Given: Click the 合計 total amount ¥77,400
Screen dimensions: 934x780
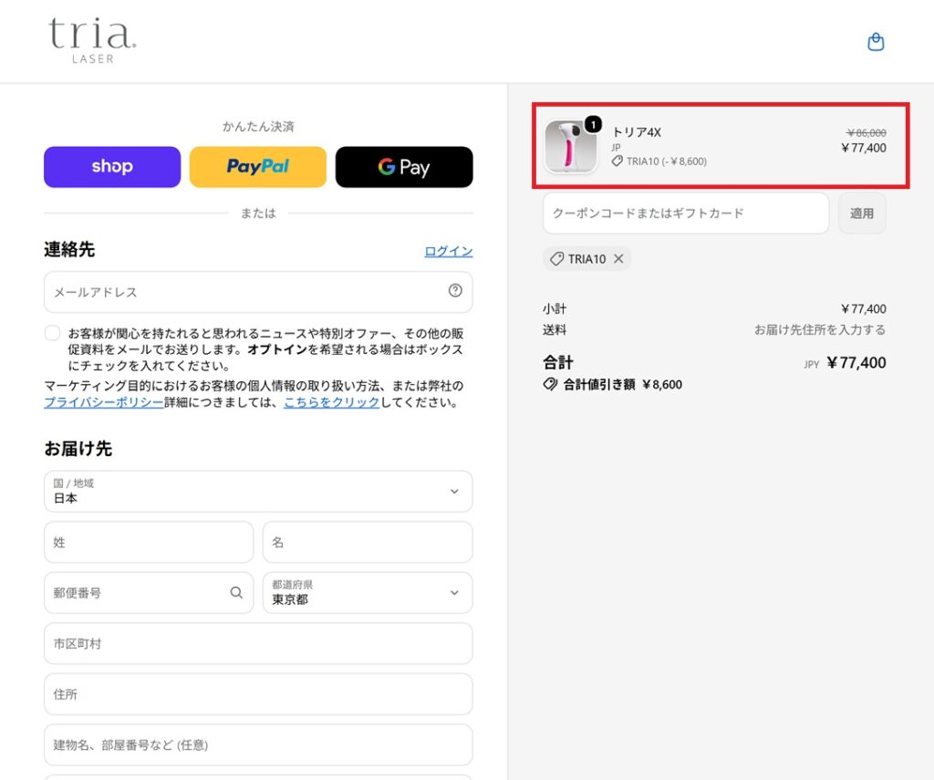Looking at the screenshot, I should tap(856, 363).
